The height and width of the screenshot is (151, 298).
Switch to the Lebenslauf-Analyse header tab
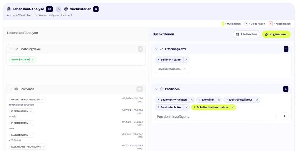click(28, 9)
